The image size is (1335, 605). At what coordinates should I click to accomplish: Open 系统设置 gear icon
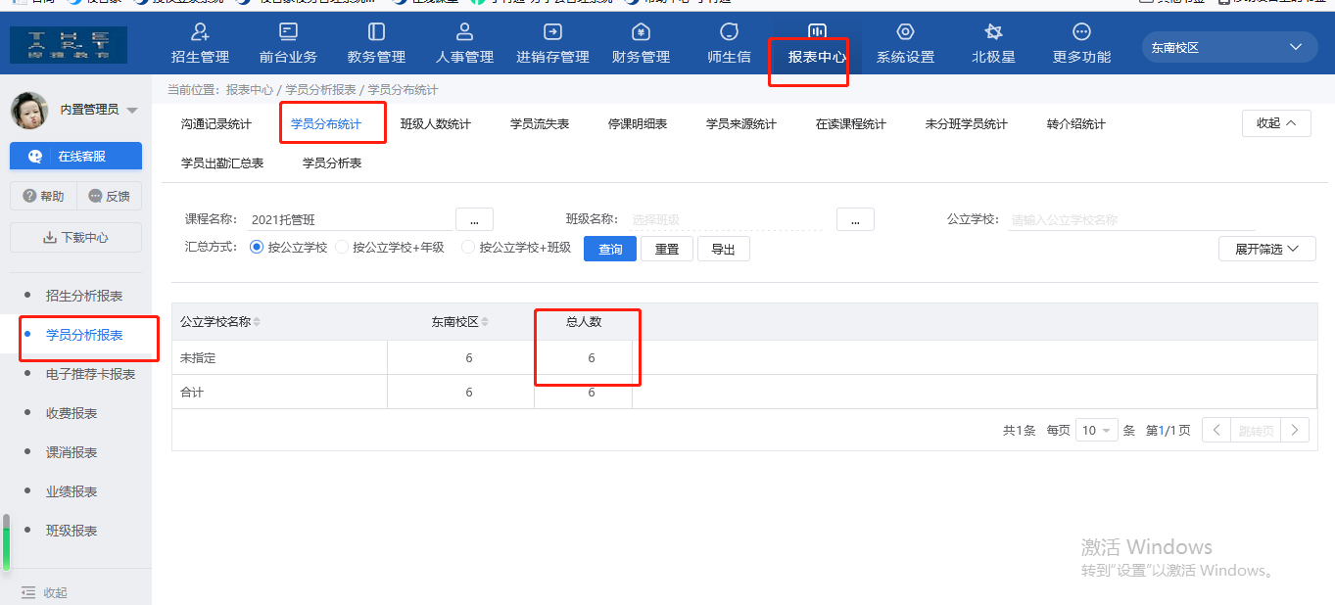[905, 32]
